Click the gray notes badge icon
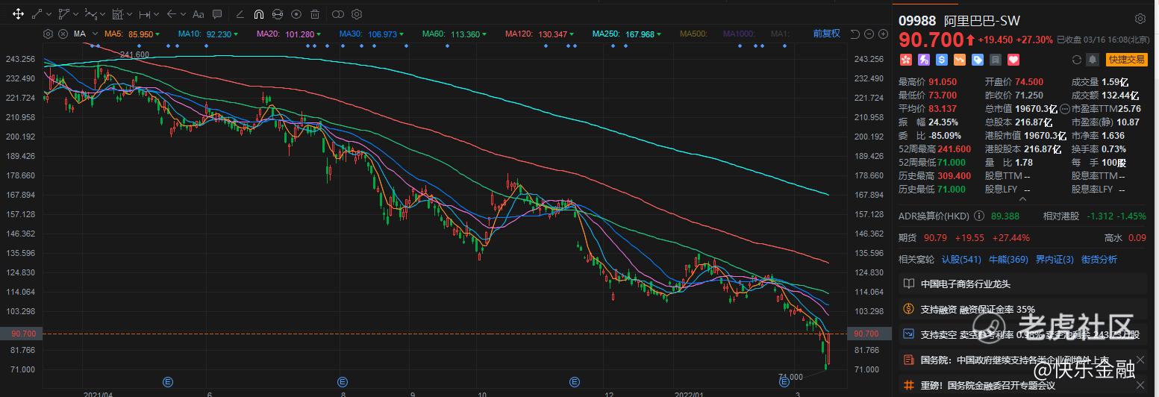This screenshot has width=1159, height=397. tap(995, 60)
